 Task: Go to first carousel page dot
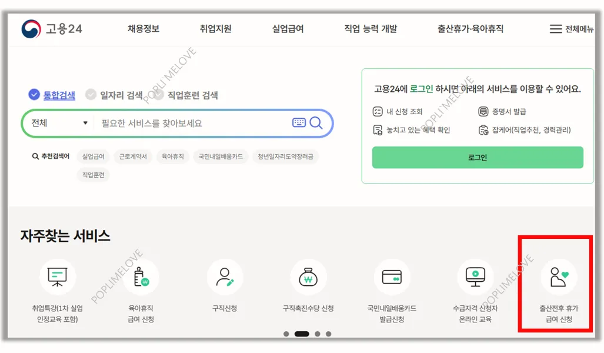click(x=286, y=334)
